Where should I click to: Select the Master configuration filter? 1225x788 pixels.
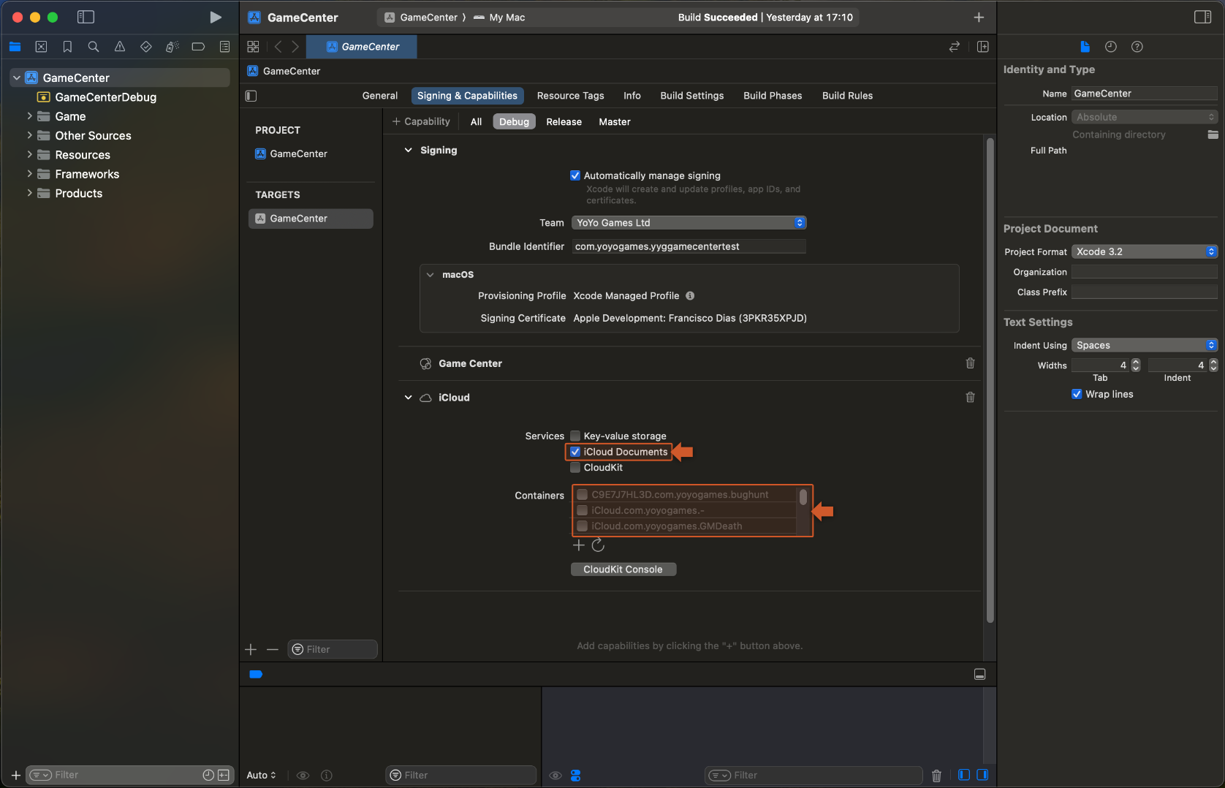(x=615, y=122)
